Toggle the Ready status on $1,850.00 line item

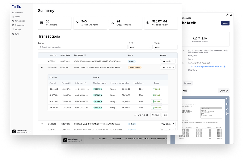(x=156, y=95)
